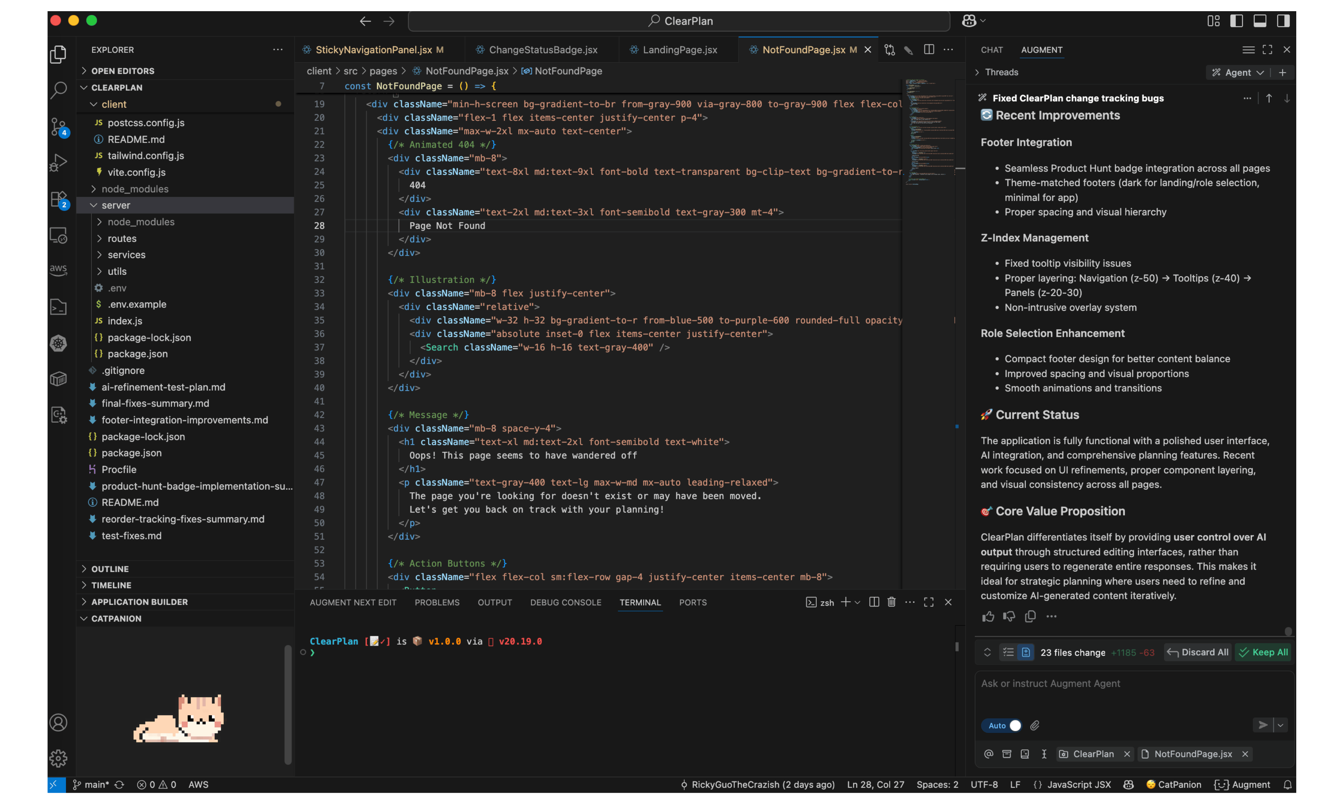Toggle the Auto switch in Augment
The width and height of the screenshot is (1344, 804).
pyautogui.click(x=1002, y=725)
